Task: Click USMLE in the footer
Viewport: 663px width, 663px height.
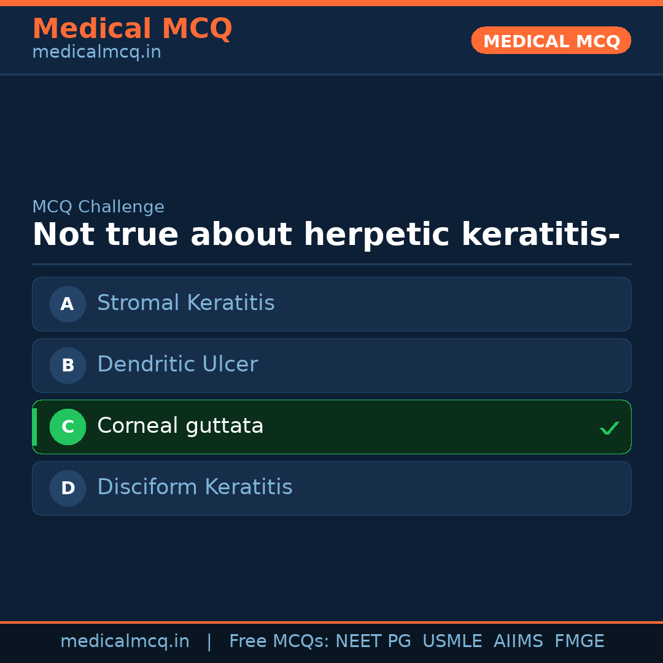Action: coord(452,642)
